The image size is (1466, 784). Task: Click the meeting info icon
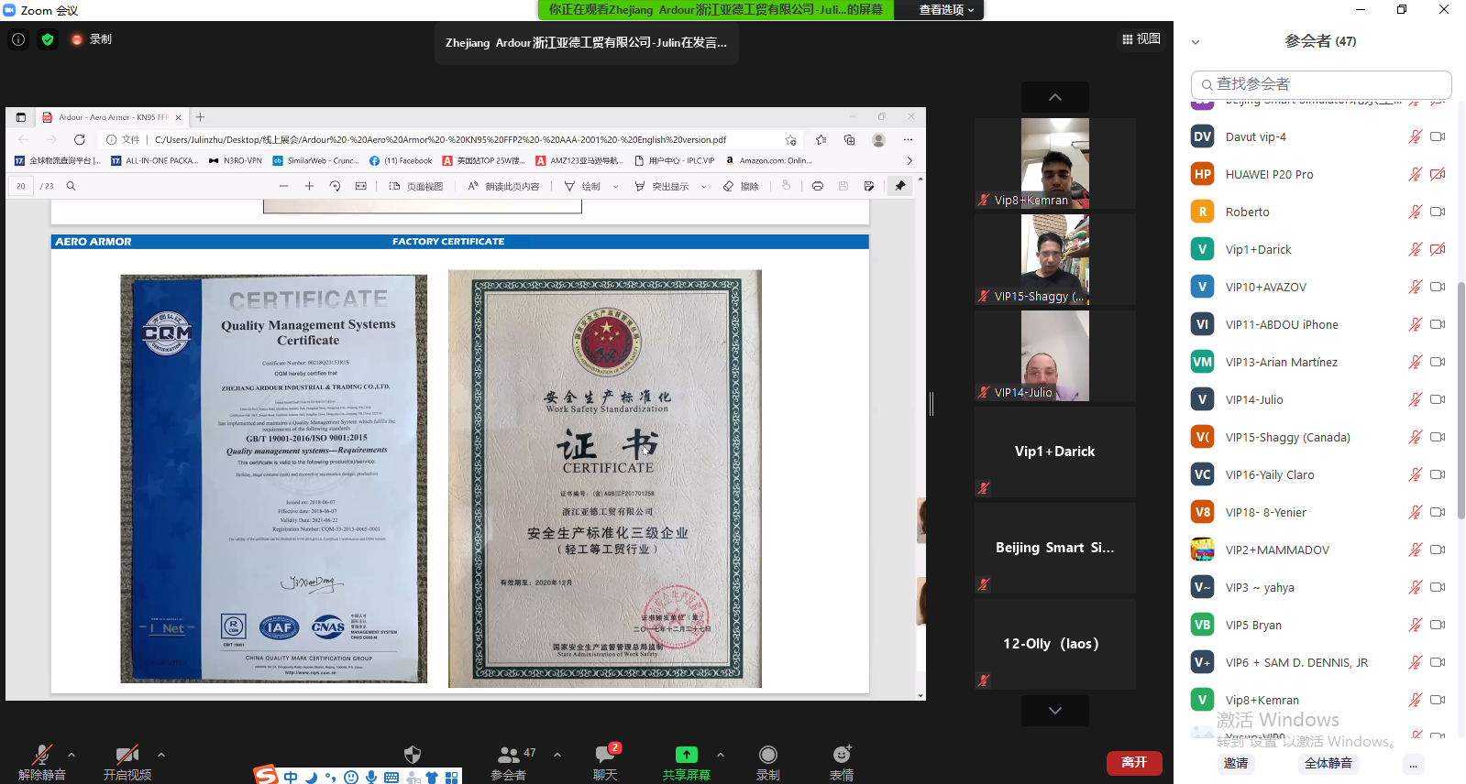(x=18, y=39)
